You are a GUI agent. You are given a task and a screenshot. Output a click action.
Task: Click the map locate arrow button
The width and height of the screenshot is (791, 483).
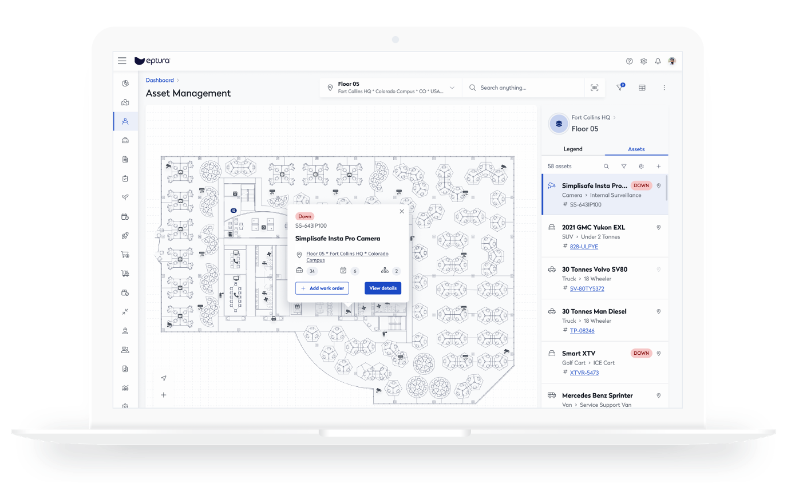(x=164, y=378)
